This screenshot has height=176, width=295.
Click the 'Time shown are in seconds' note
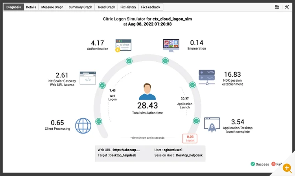(x=147, y=137)
